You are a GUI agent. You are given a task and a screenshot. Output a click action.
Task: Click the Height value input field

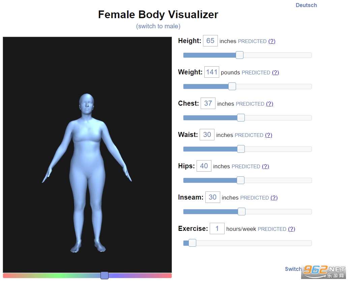click(210, 41)
